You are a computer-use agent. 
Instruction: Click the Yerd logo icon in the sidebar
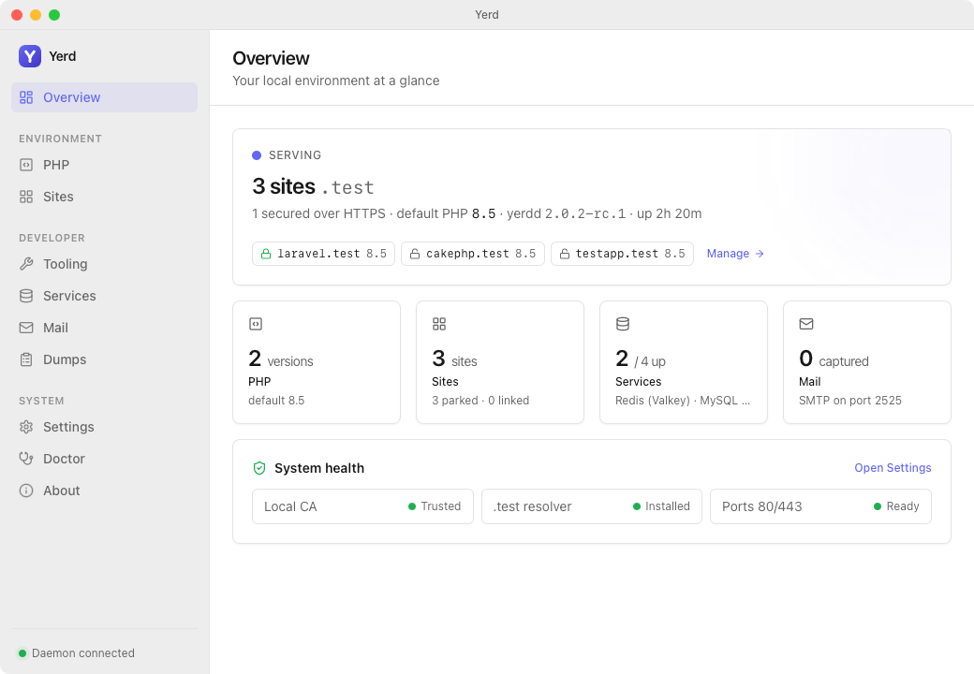coord(30,56)
